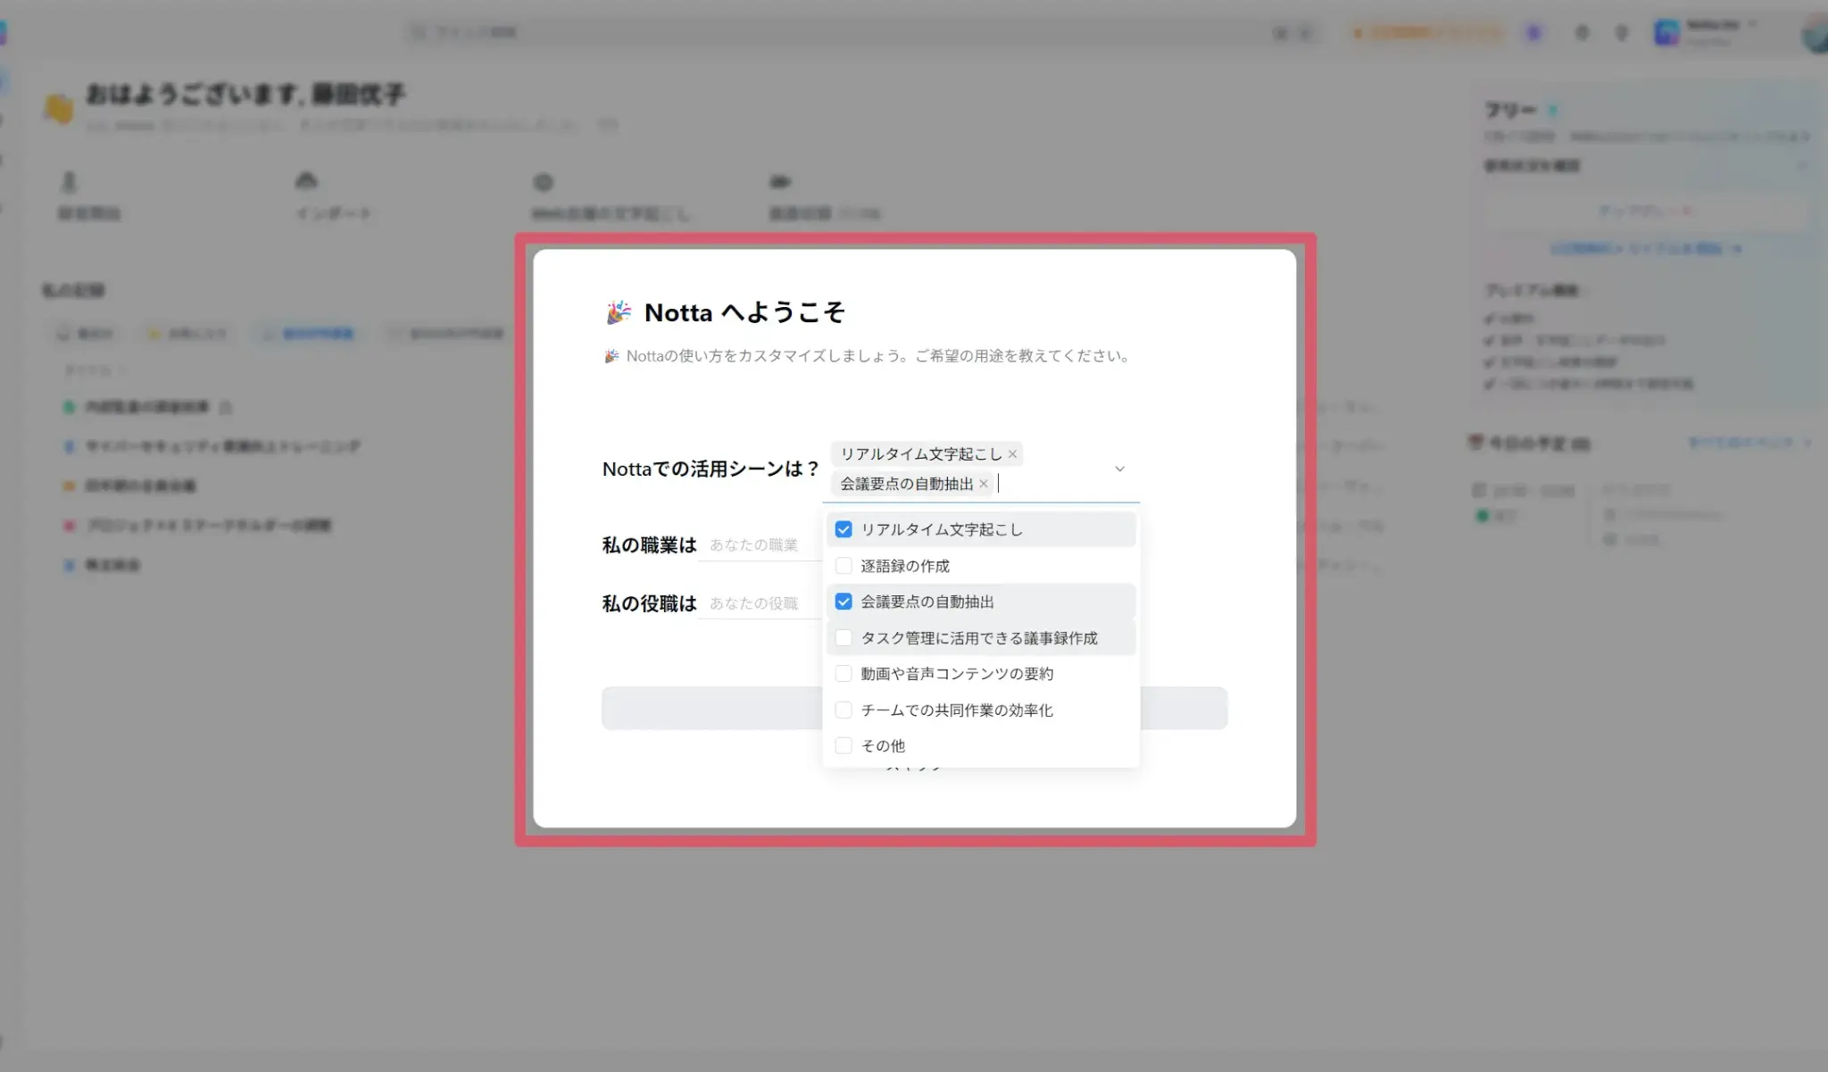Remove the リアルタイム文字起こし tag

tap(1012, 454)
